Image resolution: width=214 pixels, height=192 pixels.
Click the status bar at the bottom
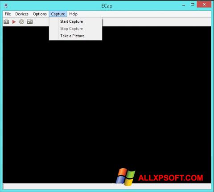point(107,186)
